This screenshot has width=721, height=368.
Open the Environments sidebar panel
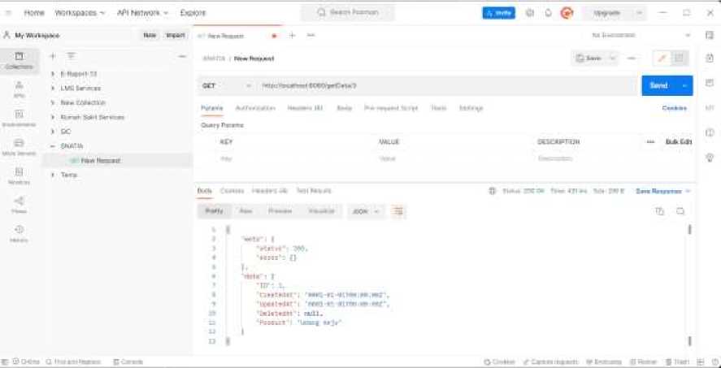[19, 118]
